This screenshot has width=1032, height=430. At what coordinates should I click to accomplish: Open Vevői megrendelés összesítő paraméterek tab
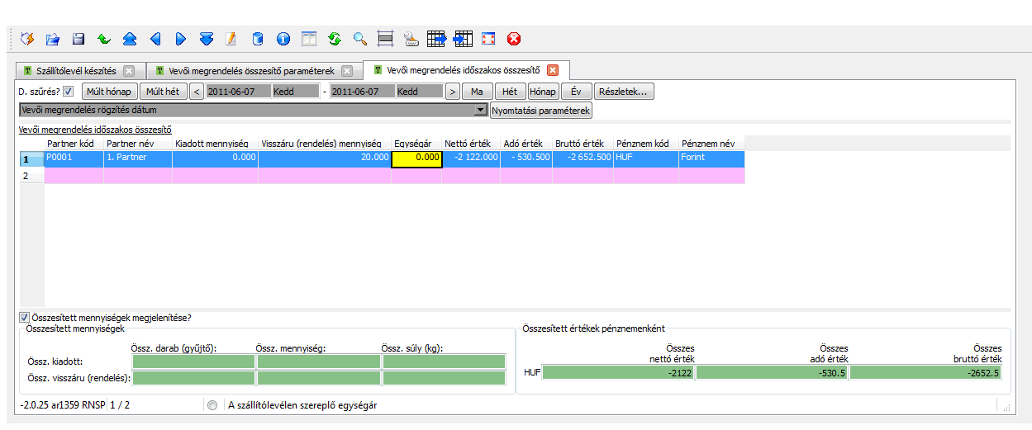pyautogui.click(x=248, y=71)
